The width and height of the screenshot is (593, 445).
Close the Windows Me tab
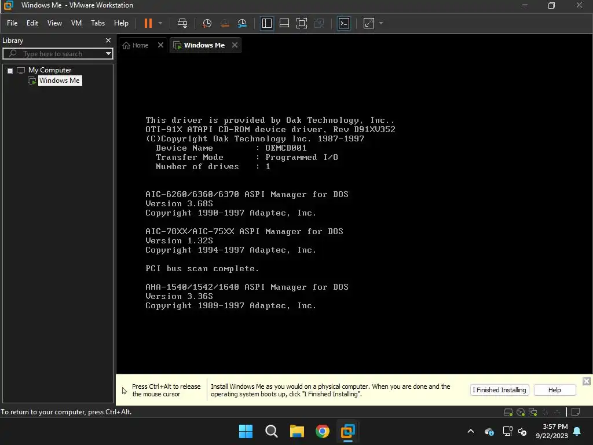(x=235, y=45)
